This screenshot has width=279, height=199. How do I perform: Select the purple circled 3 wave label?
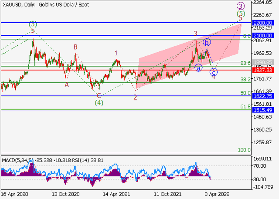[x=240, y=6]
